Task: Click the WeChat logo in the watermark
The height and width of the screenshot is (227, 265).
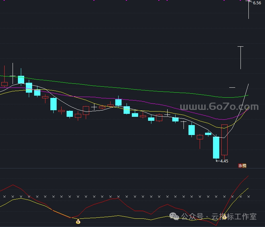Action: (x=175, y=216)
